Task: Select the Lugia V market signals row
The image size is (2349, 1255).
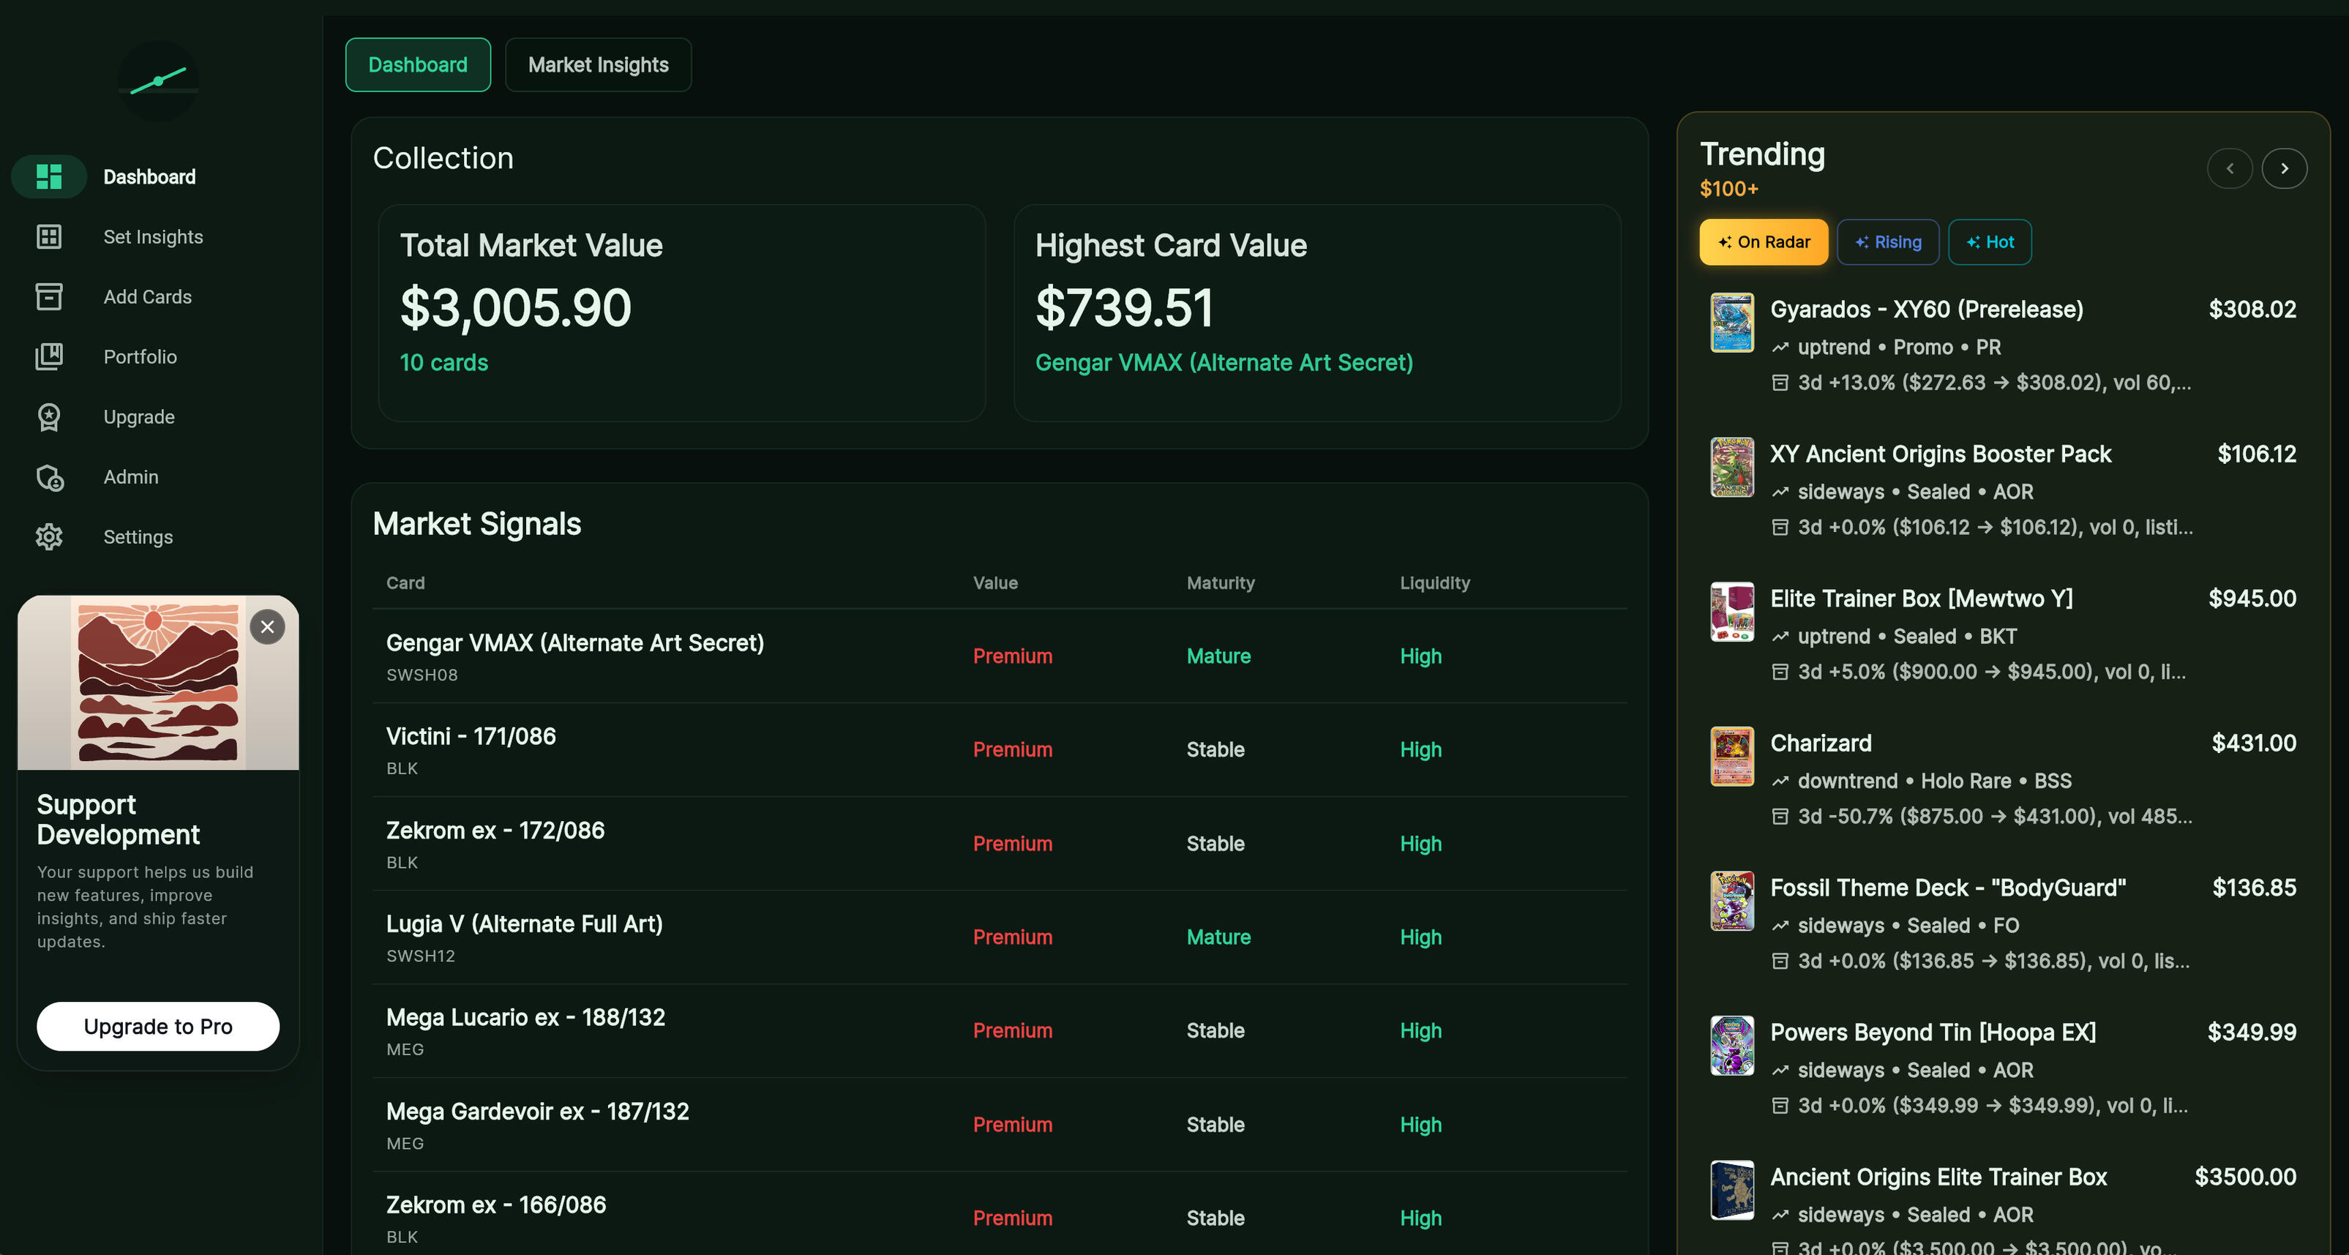Action: pos(525,937)
